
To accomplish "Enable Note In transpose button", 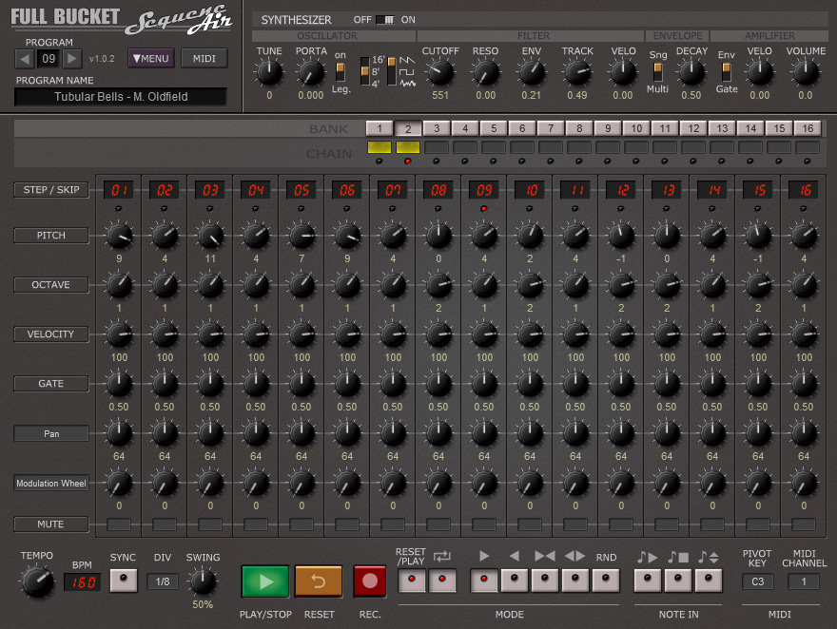I will pyautogui.click(x=709, y=581).
